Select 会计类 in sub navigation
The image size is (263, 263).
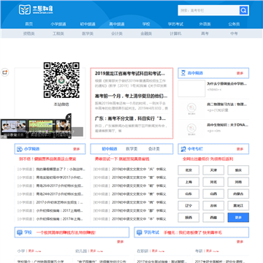[117, 34]
